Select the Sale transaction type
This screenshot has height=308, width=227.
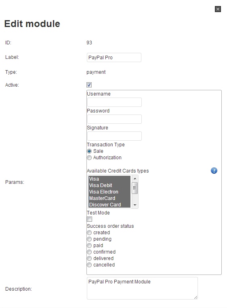pos(89,151)
